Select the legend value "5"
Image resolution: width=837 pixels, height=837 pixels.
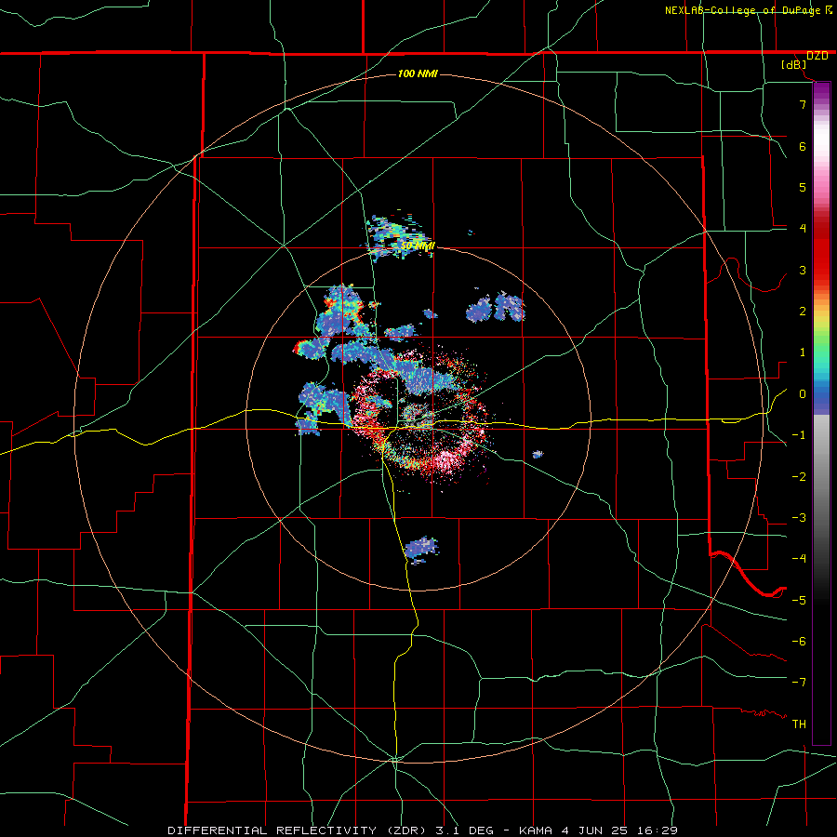pos(803,187)
